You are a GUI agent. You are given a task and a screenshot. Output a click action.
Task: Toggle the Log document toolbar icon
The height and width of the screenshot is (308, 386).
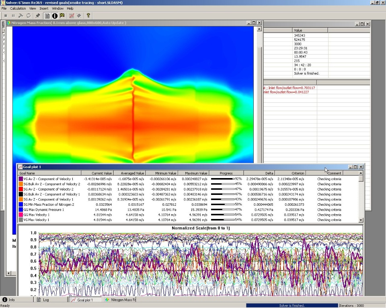point(47,16)
